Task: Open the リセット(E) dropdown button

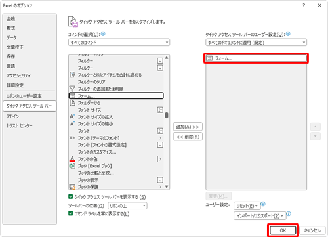Action: click(247, 206)
